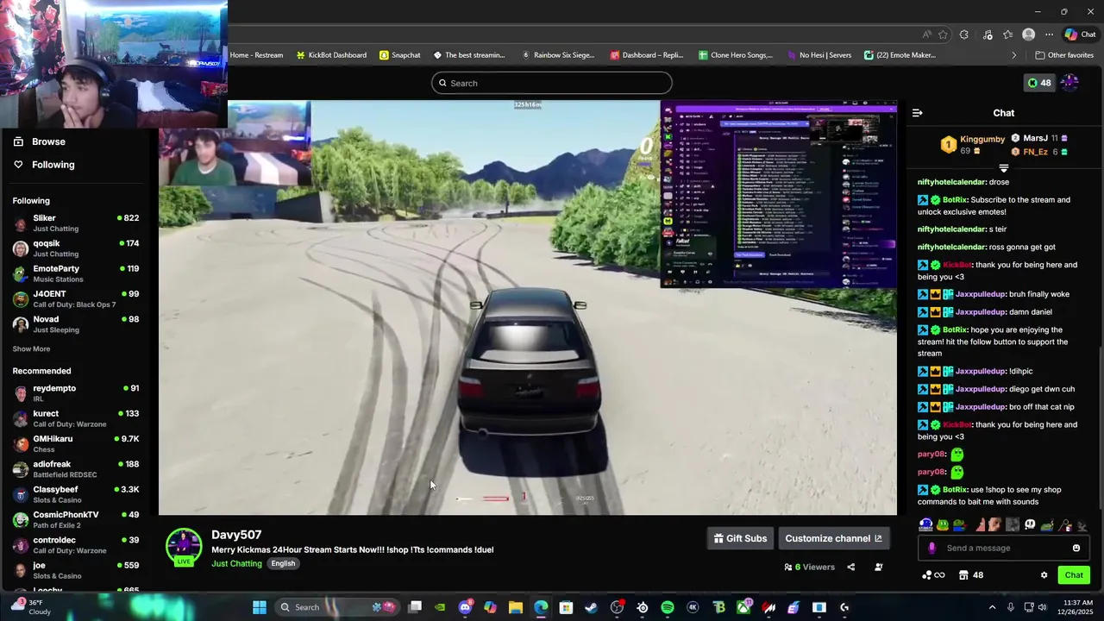Expand the pinned chat leaderboard handle
The width and height of the screenshot is (1104, 621).
coord(1003,168)
